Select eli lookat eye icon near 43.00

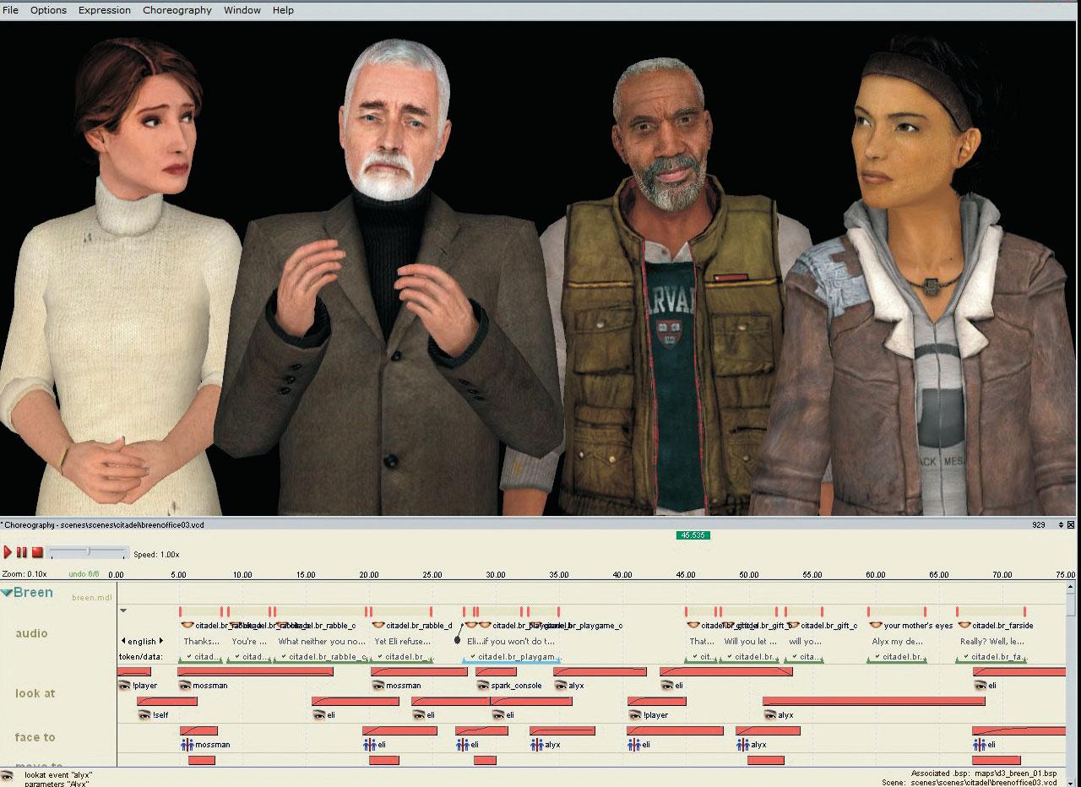pos(666,685)
